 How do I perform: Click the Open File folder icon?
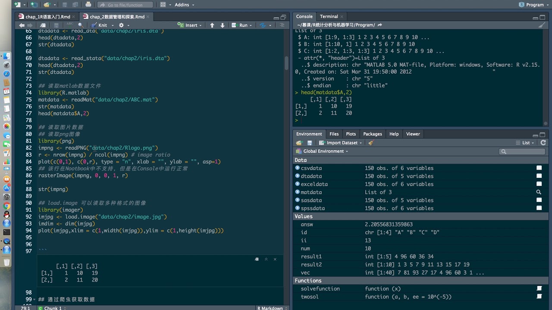pyautogui.click(x=47, y=5)
